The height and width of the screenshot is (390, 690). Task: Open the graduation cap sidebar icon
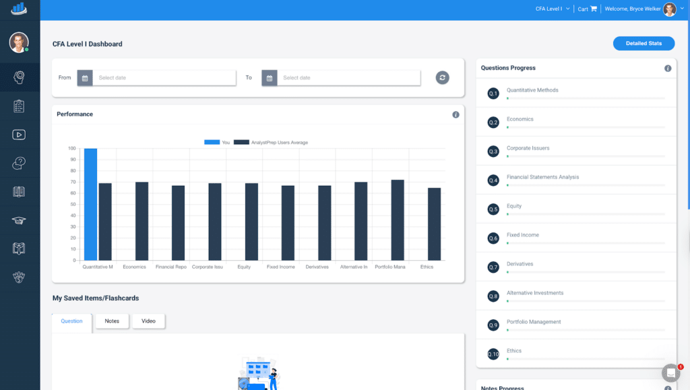pos(19,220)
